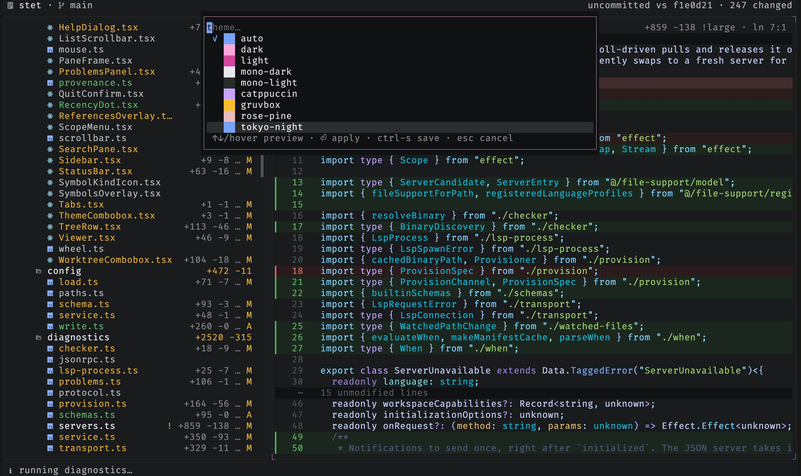801x476 pixels.
Task: Click the warning mark on the servers.ts row
Action: coord(170,426)
